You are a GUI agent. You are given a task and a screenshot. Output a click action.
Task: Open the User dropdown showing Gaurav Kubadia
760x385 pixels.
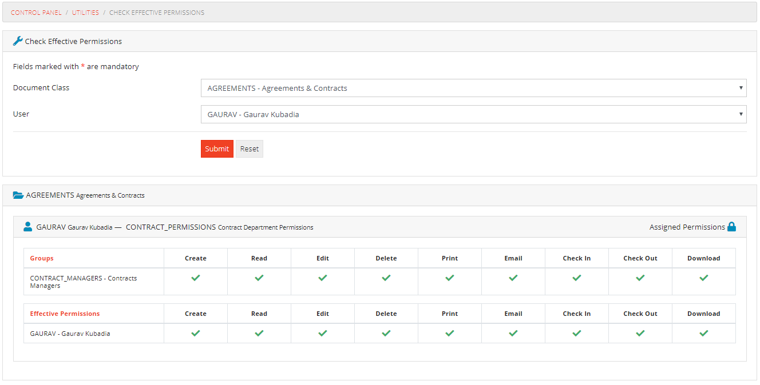pos(473,114)
